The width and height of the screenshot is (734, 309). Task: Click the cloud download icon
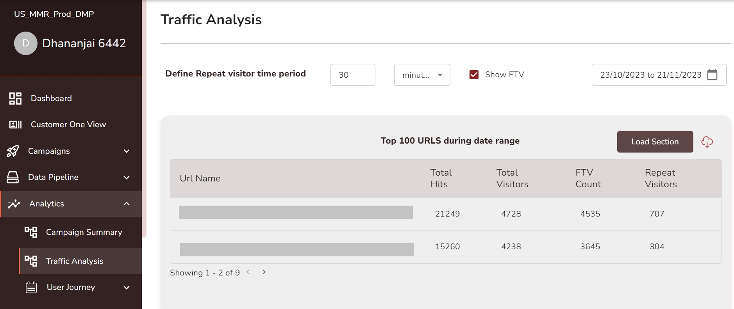coord(707,142)
